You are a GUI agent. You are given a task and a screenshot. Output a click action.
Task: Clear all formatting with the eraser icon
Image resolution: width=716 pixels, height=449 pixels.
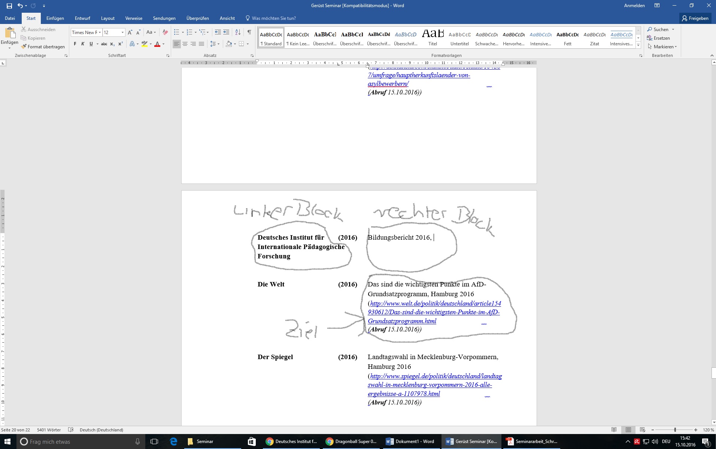165,32
